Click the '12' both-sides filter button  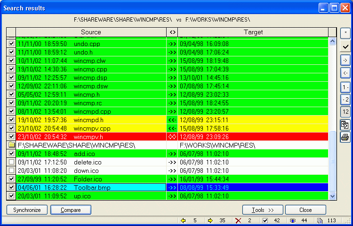click(345, 112)
